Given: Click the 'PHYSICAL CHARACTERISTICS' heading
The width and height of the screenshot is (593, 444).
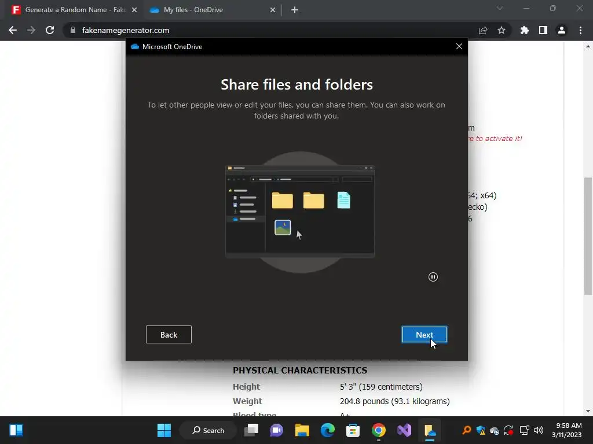Looking at the screenshot, I should [x=300, y=371].
